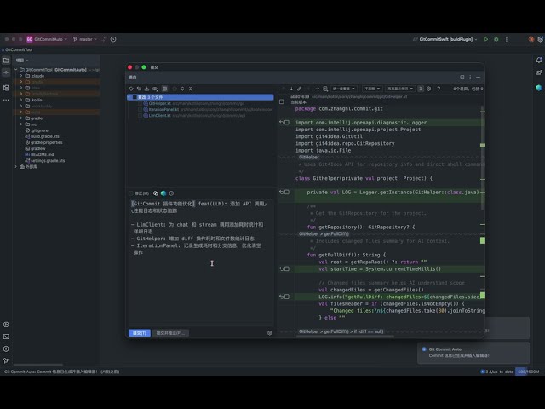Check the LlmClient.kt file checkbox
Screen dimensions: 545x409
click(140, 116)
